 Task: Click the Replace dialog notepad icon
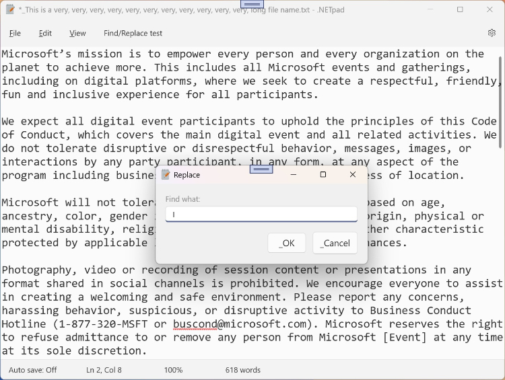[166, 174]
